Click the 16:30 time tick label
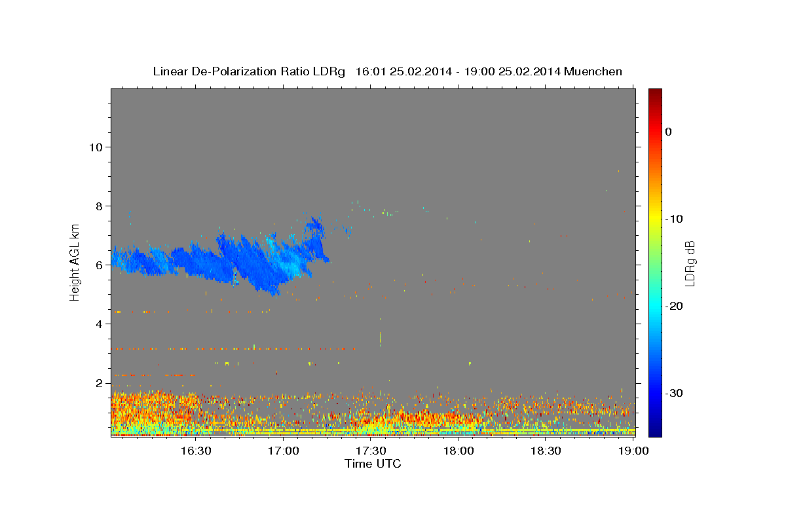Viewport: 786px width, 524px height. click(x=195, y=451)
